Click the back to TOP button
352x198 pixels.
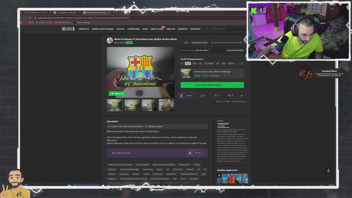pyautogui.click(x=328, y=170)
